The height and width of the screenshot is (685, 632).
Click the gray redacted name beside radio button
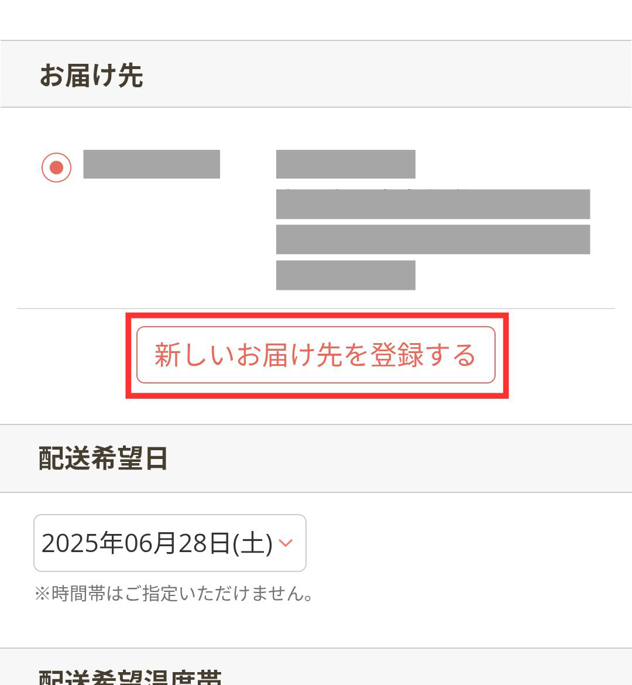(152, 164)
